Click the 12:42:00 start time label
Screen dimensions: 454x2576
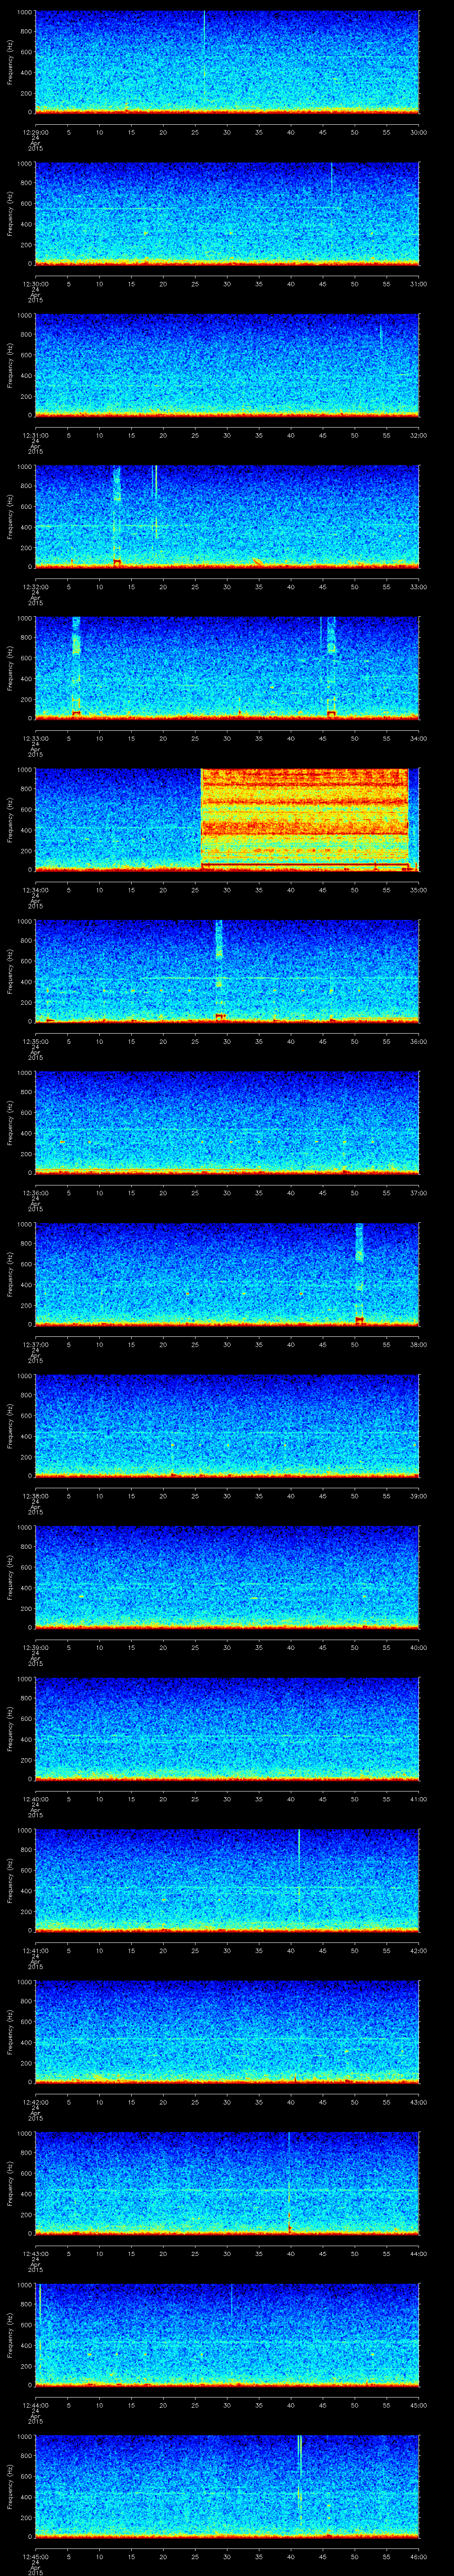click(x=35, y=2102)
